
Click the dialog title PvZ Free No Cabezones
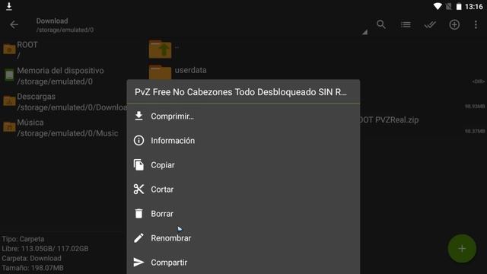[240, 92]
